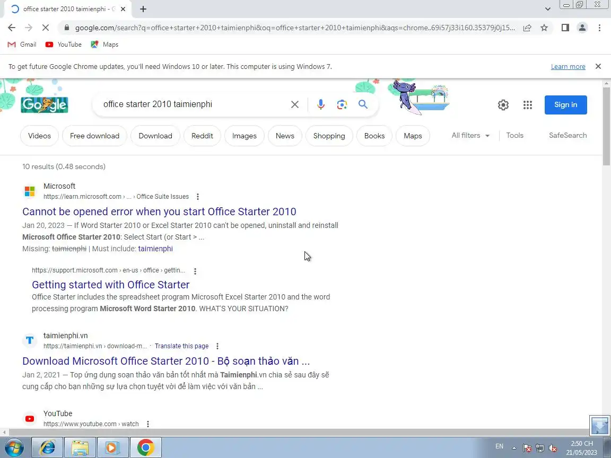Open the search Tools options
This screenshot has height=458, width=611.
515,136
